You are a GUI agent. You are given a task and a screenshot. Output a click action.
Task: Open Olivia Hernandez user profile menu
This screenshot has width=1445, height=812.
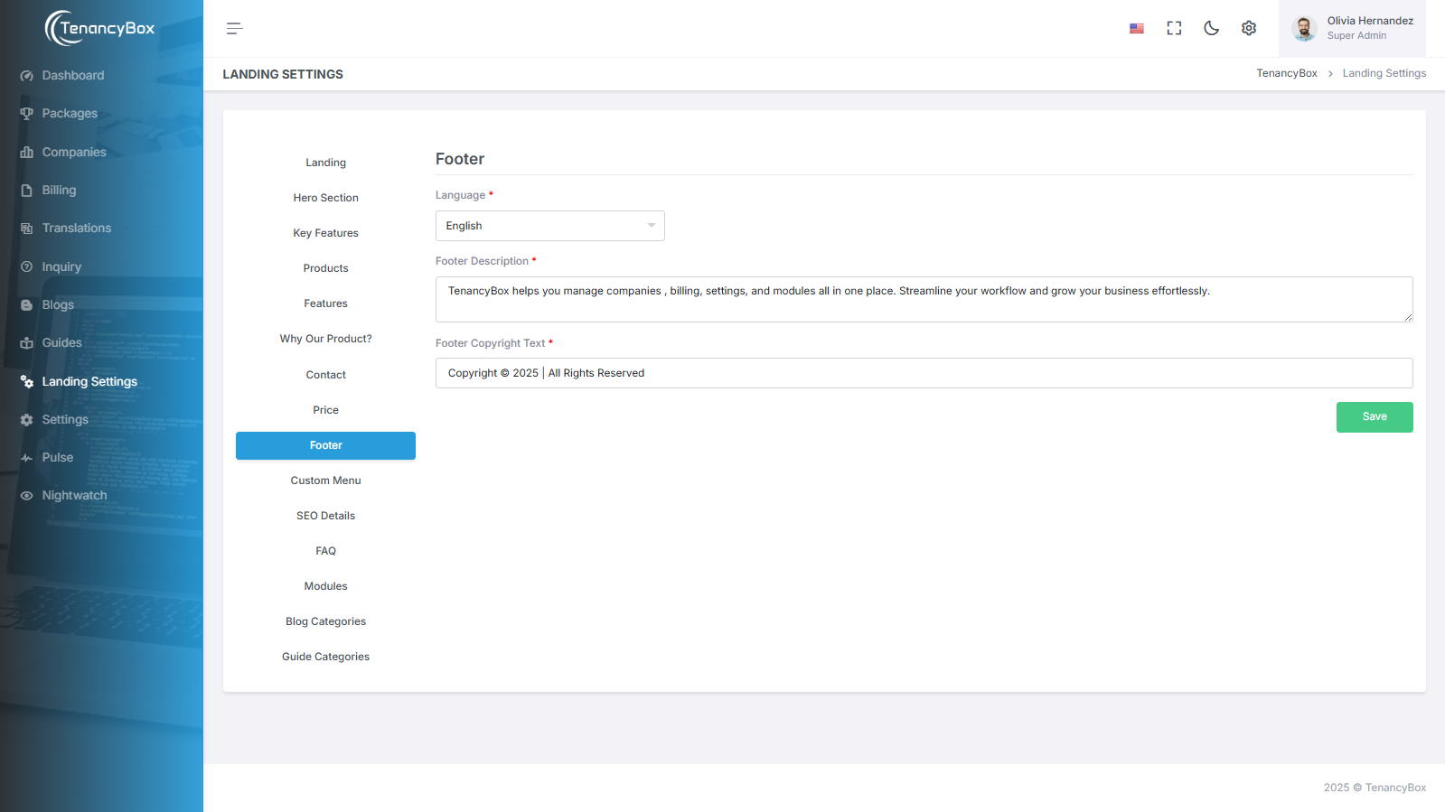pyautogui.click(x=1352, y=29)
